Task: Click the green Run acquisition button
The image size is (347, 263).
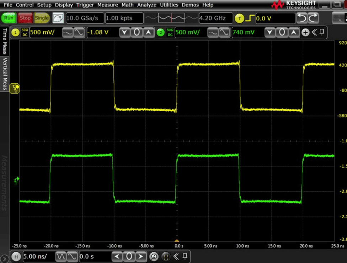Action: 9,18
